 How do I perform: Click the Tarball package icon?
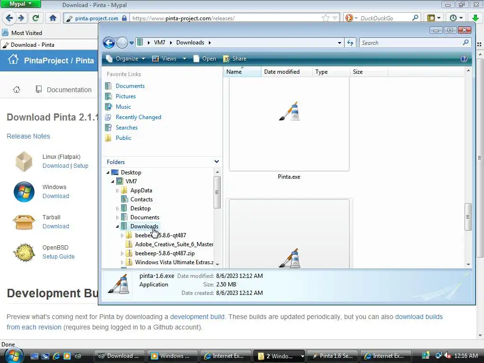pos(24,222)
